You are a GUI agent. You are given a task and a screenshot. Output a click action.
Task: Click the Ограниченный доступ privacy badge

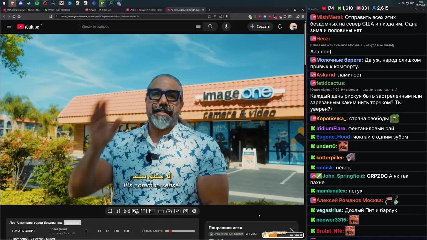pos(226,234)
